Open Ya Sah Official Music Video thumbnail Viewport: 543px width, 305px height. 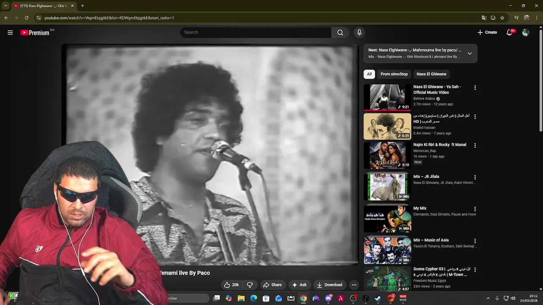coord(387,97)
